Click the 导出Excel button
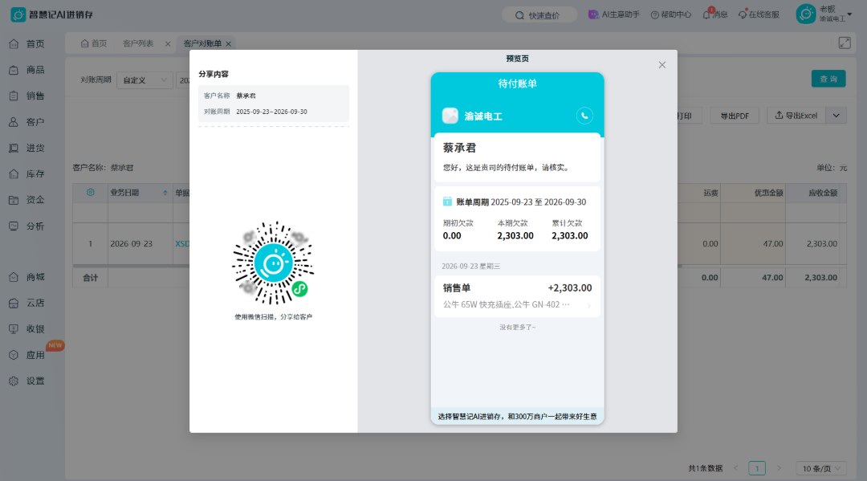This screenshot has width=867, height=481. tap(796, 116)
